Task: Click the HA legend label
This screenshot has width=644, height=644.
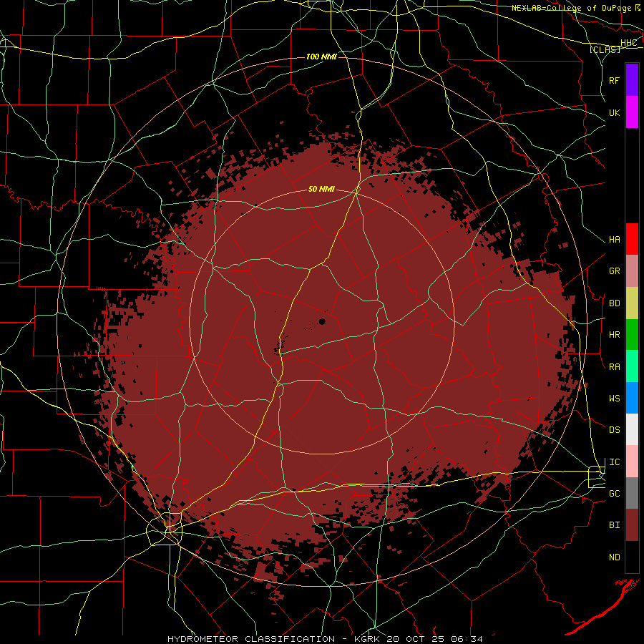Action: (615, 239)
